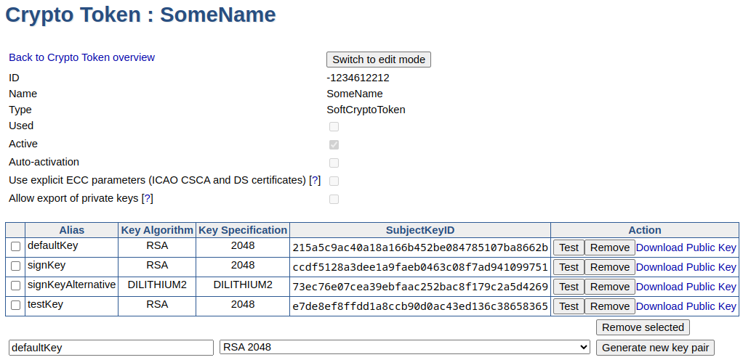Download Public Key for signKeyAlternative
This screenshot has height=360, width=743.
[x=686, y=287]
